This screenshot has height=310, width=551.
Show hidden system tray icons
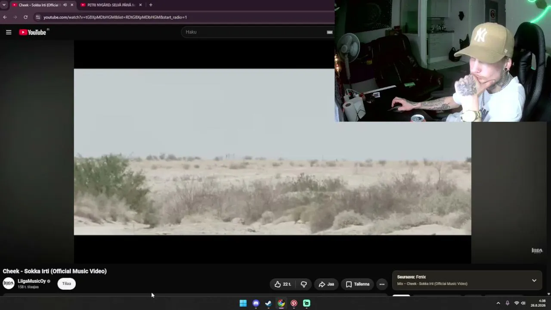(x=498, y=303)
